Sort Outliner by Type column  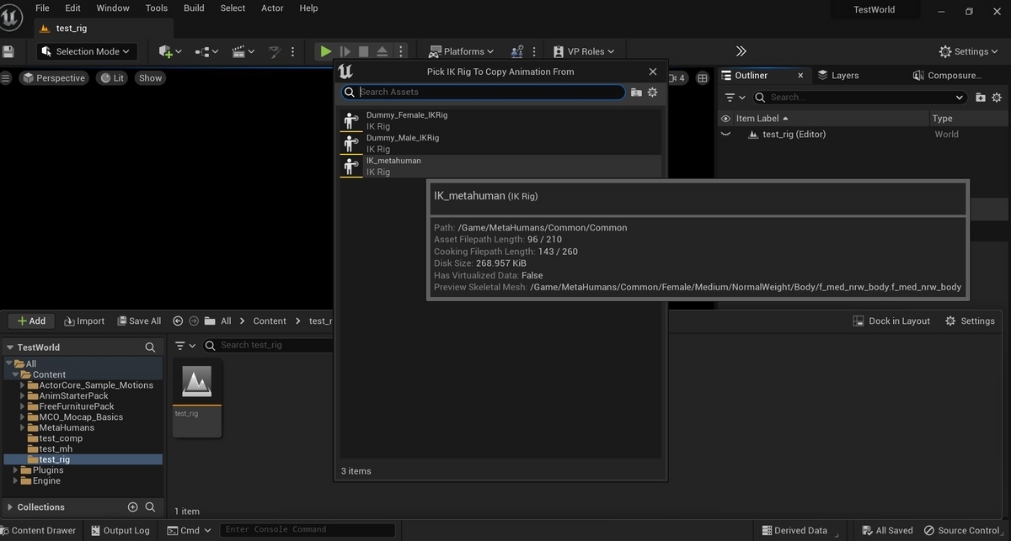[942, 119]
